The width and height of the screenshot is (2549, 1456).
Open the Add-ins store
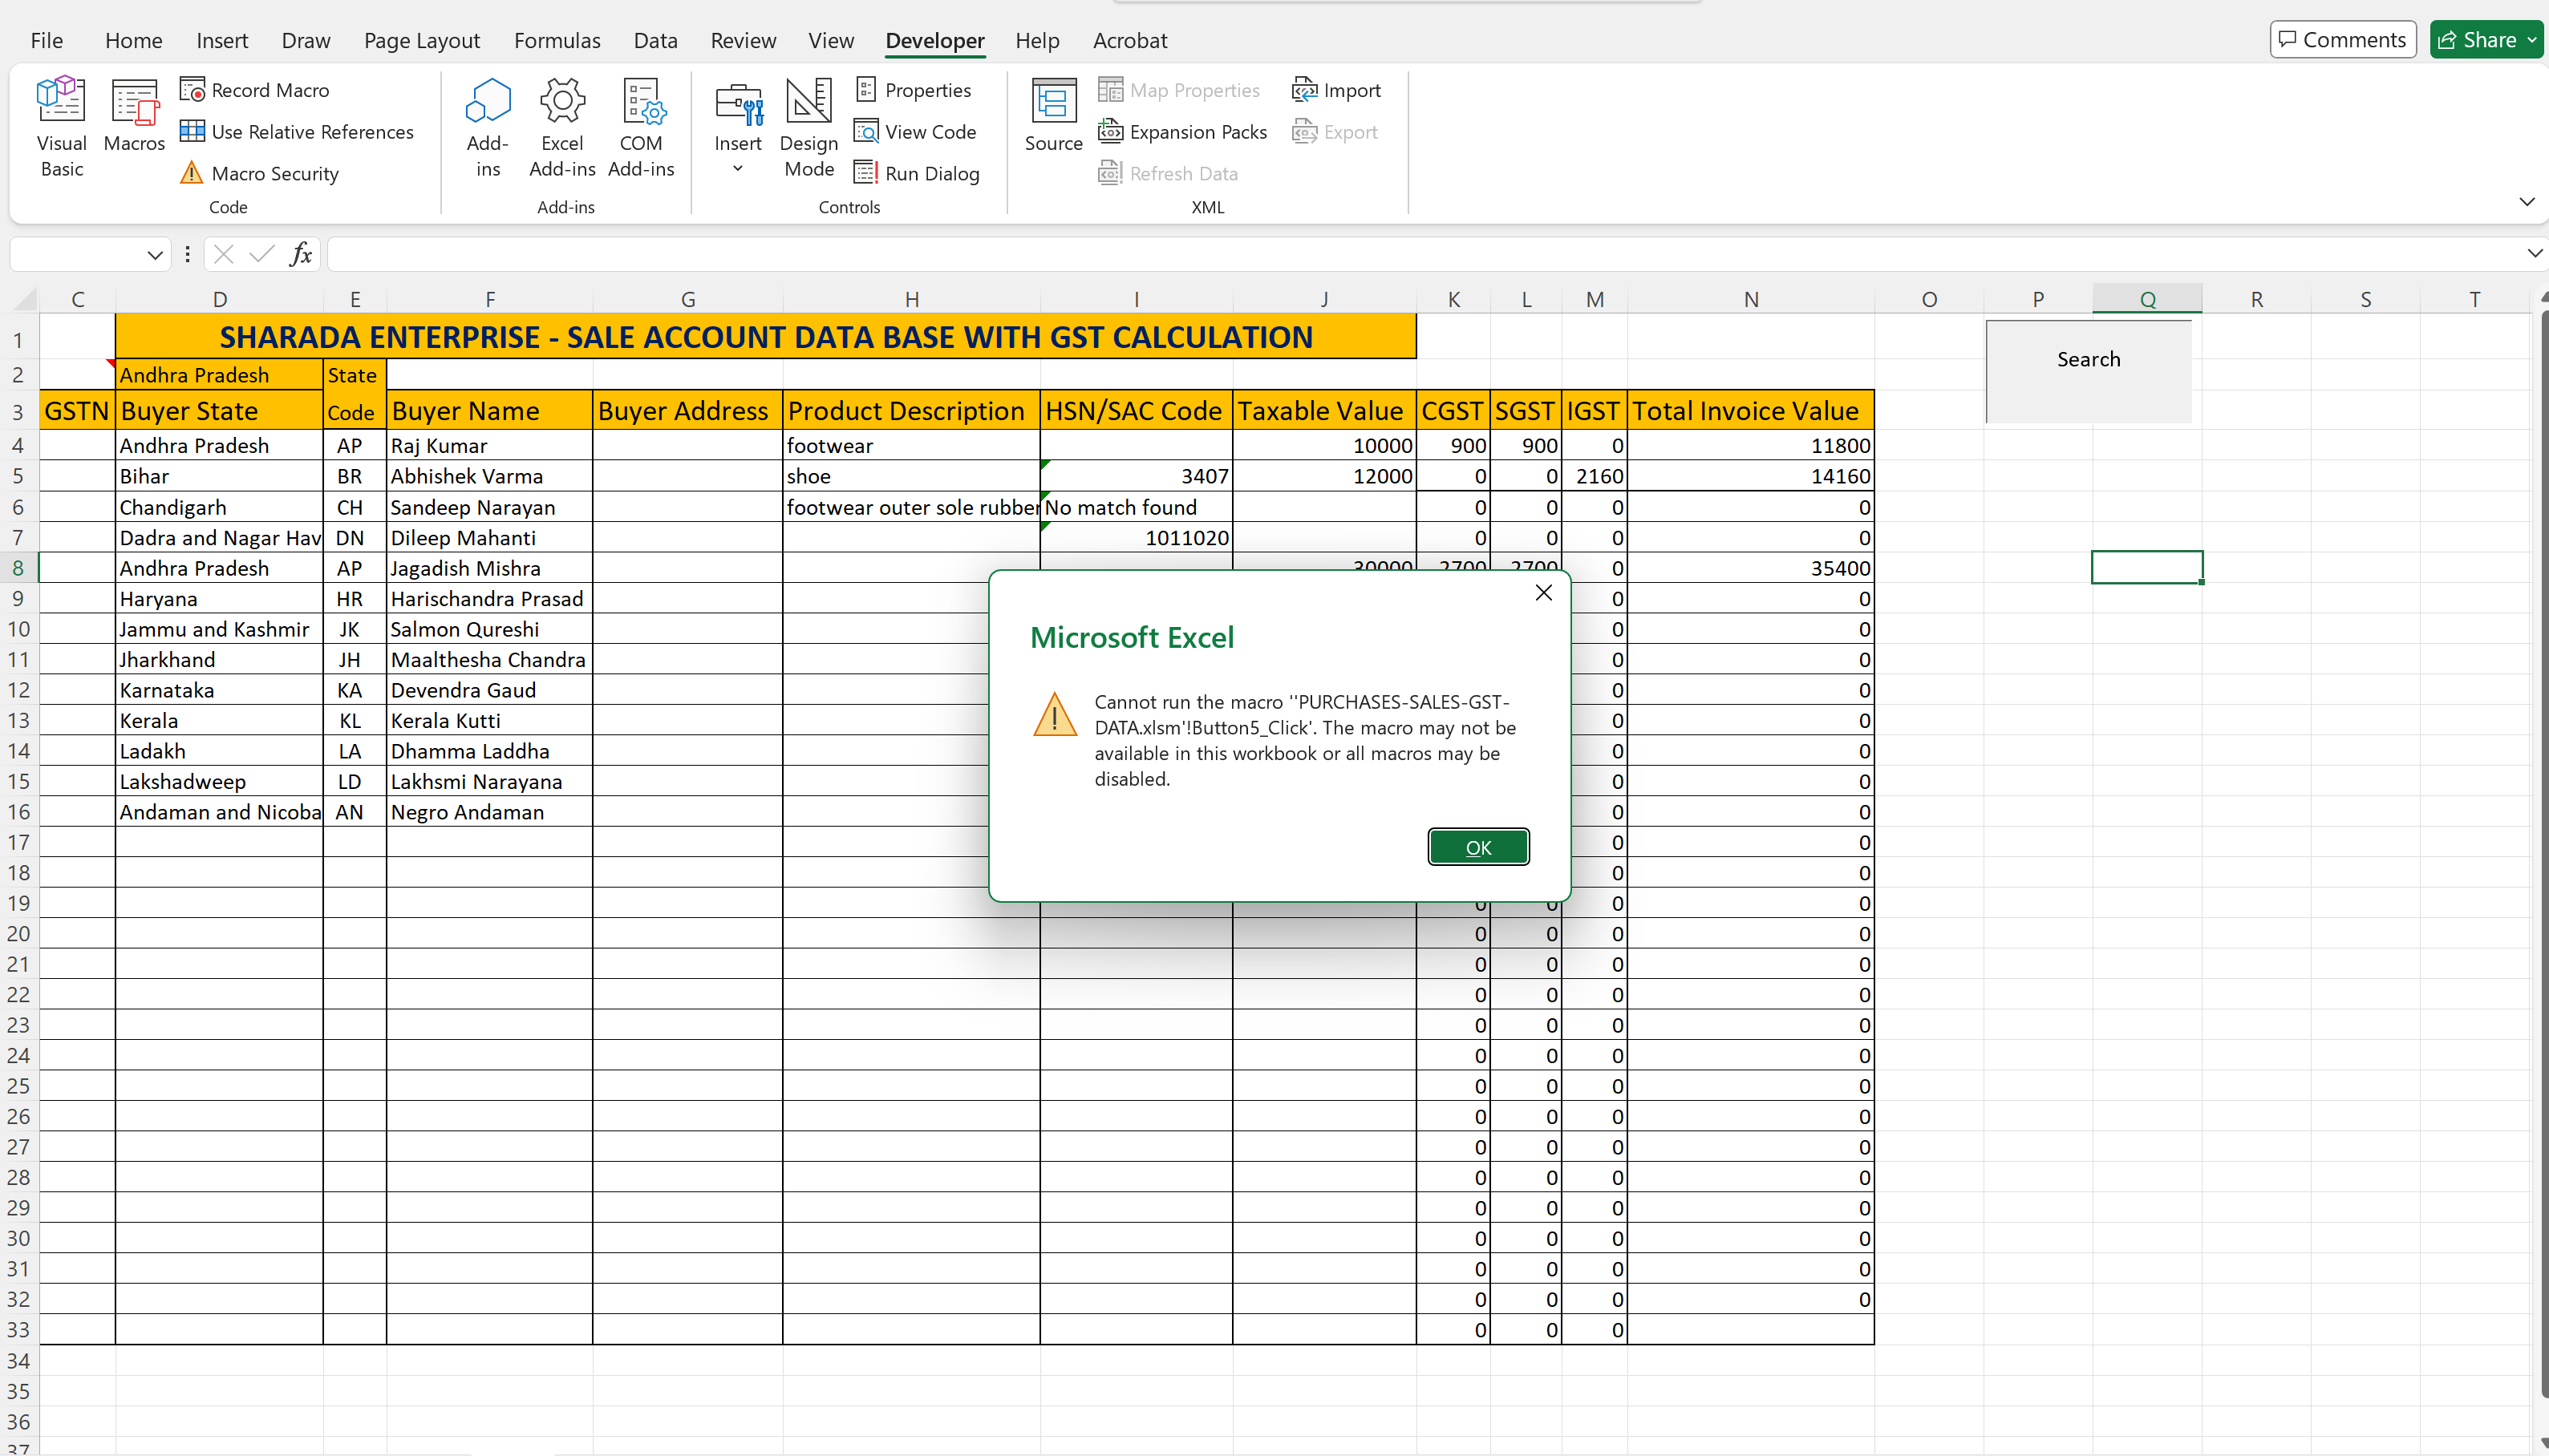pyautogui.click(x=487, y=127)
